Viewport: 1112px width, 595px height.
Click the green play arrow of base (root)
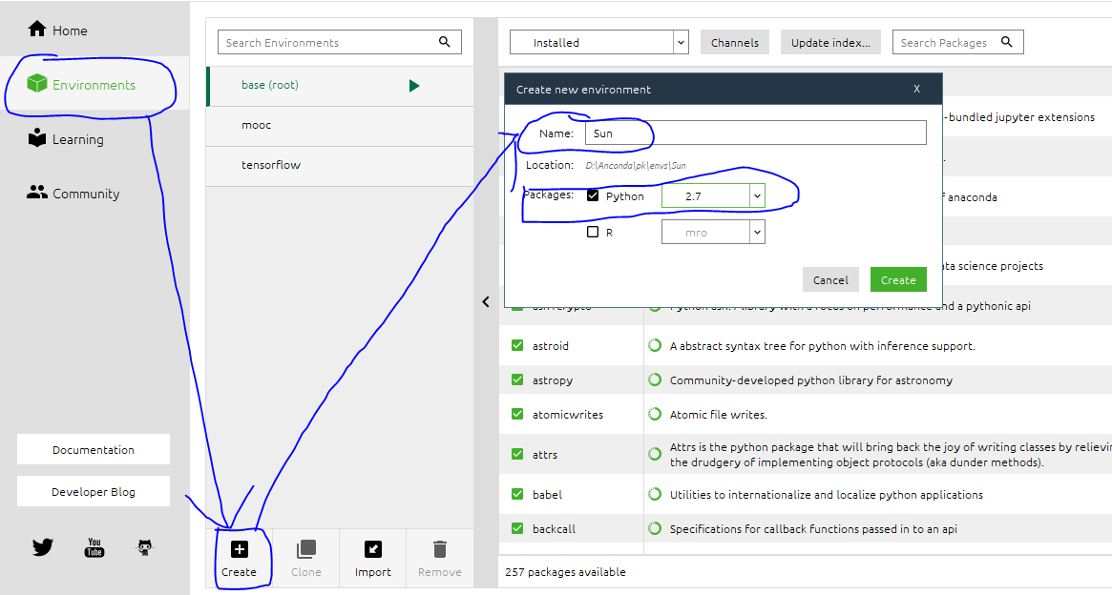(414, 86)
